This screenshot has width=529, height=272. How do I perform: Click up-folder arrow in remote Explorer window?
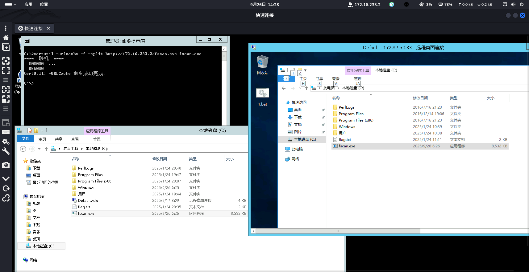coord(306,88)
